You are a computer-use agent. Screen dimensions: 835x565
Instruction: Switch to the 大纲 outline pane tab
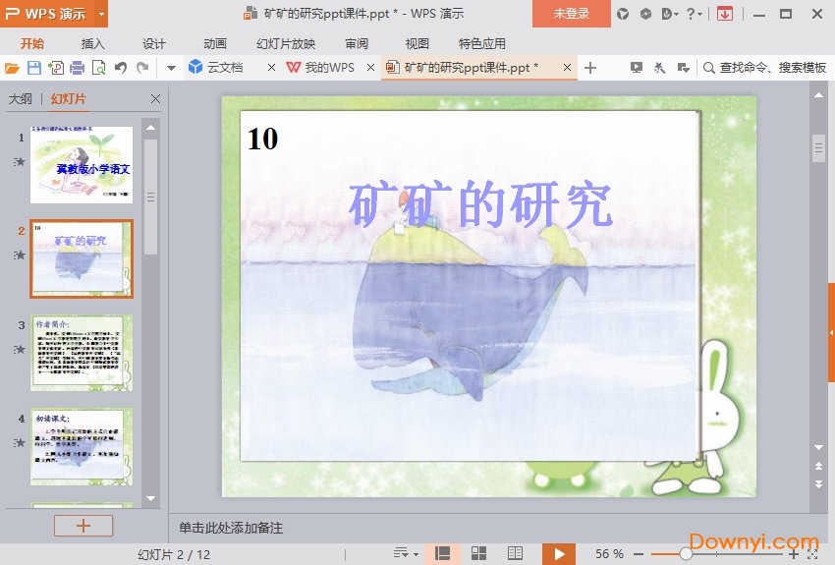21,98
